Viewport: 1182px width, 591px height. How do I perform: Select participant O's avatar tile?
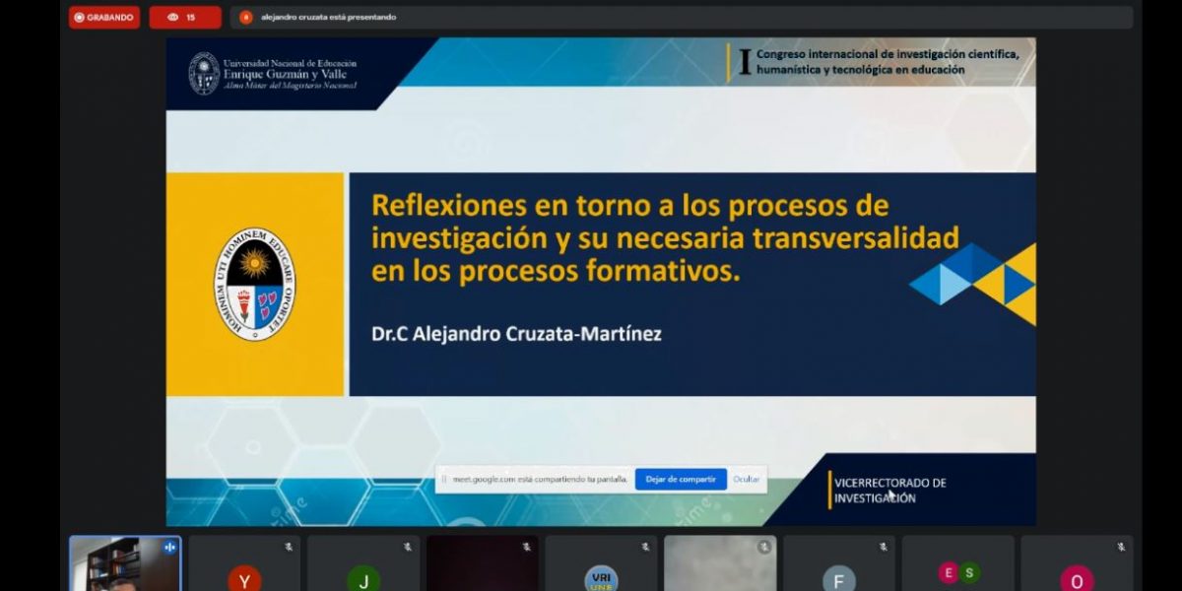(x=1077, y=578)
